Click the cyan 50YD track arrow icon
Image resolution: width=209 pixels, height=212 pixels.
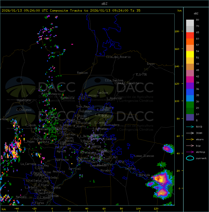tap(190, 127)
